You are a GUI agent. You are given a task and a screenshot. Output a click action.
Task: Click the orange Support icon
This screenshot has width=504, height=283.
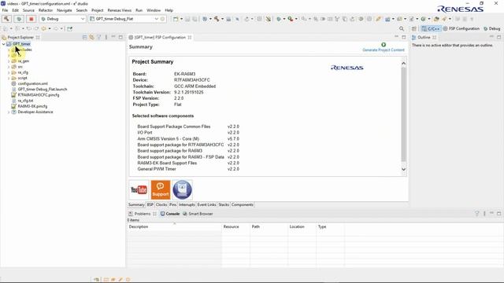[x=161, y=190]
